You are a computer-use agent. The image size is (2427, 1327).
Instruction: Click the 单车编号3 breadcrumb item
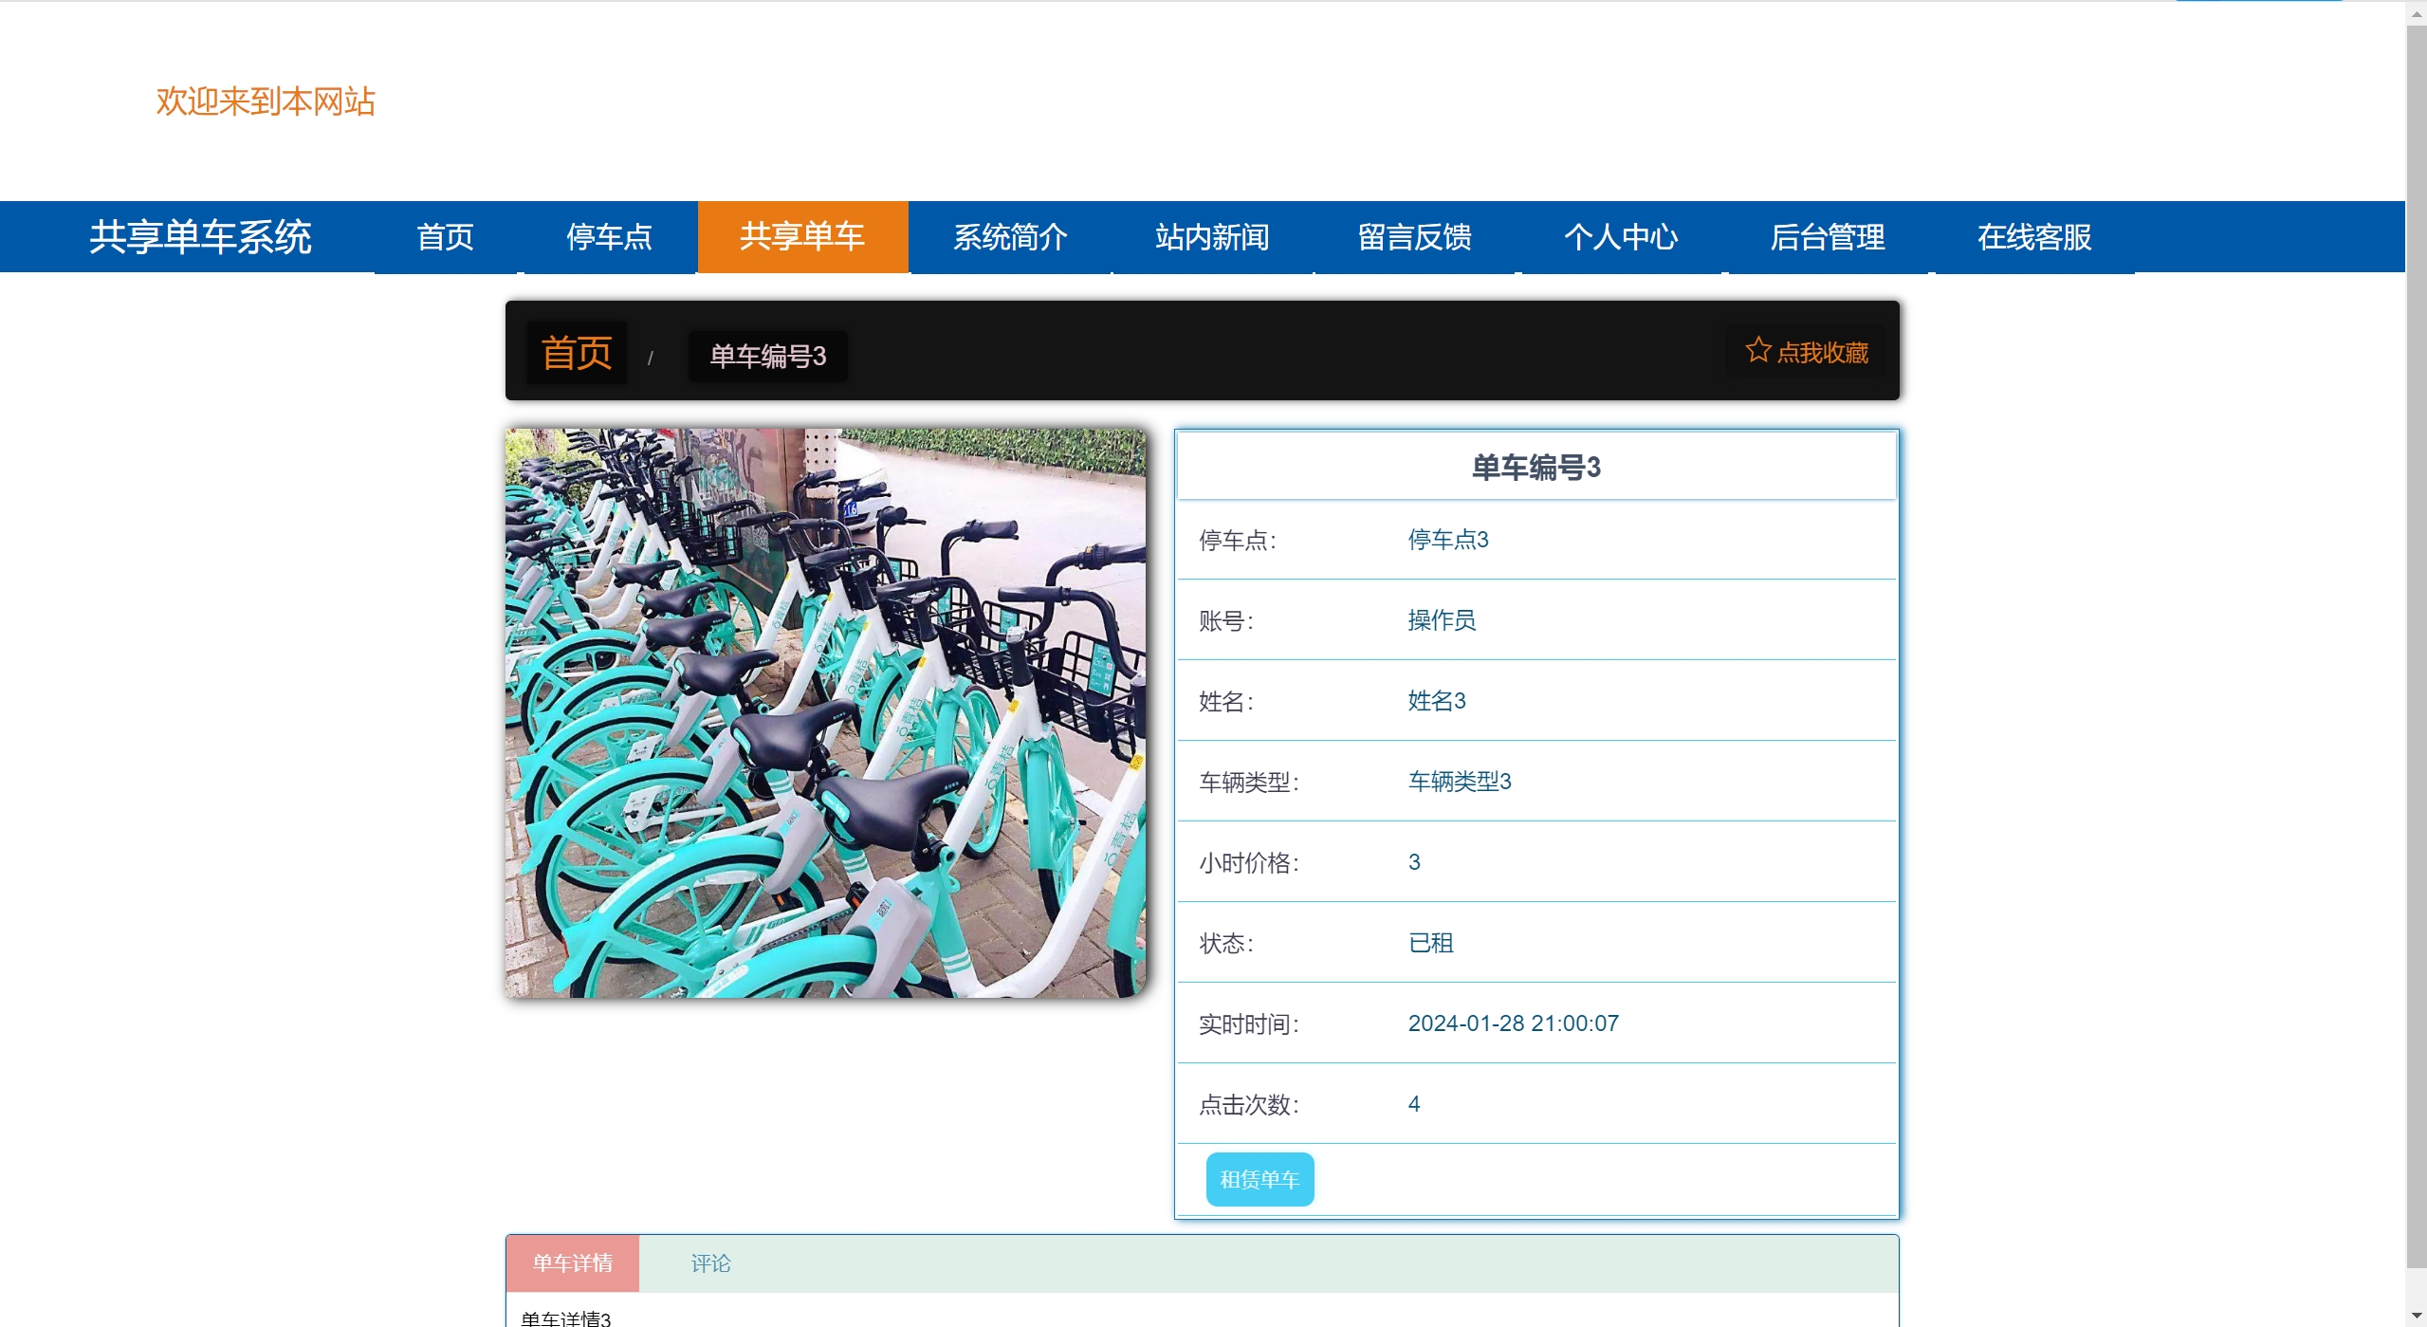point(767,357)
